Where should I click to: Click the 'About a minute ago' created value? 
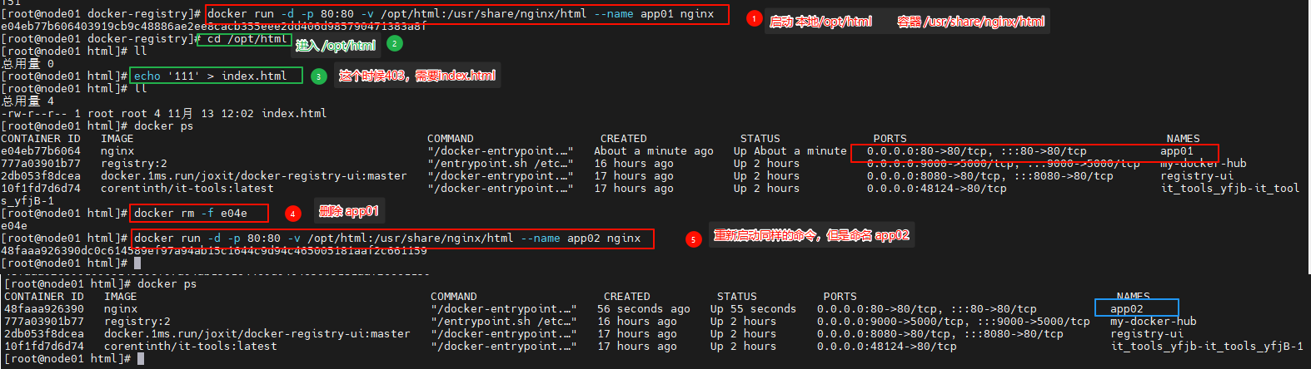point(654,151)
